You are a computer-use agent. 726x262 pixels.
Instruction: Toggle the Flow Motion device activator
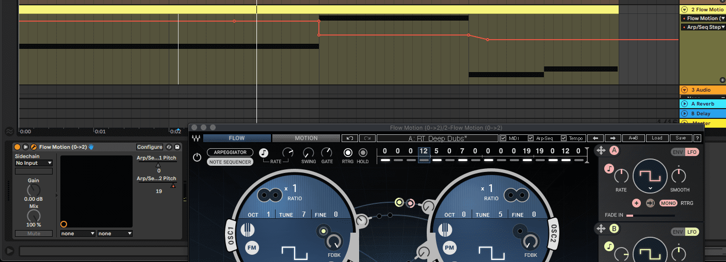[x=17, y=147]
